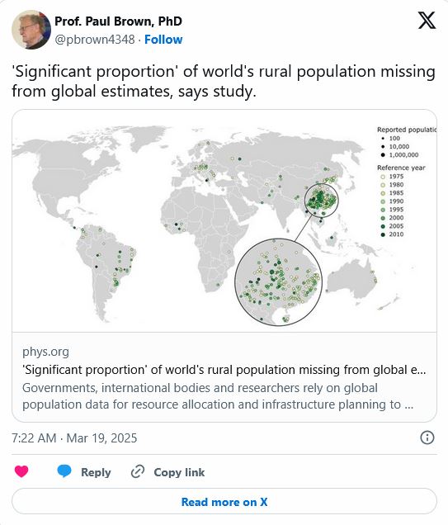This screenshot has height=525, width=448.
Task: Open the phys.org domain link
Action: click(46, 352)
